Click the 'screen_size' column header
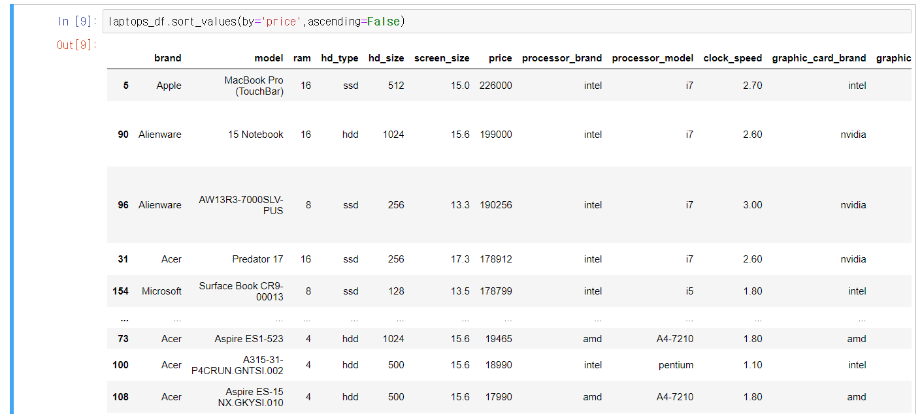 [442, 58]
